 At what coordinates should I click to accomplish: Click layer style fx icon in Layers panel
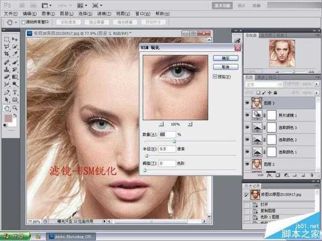coord(269,176)
